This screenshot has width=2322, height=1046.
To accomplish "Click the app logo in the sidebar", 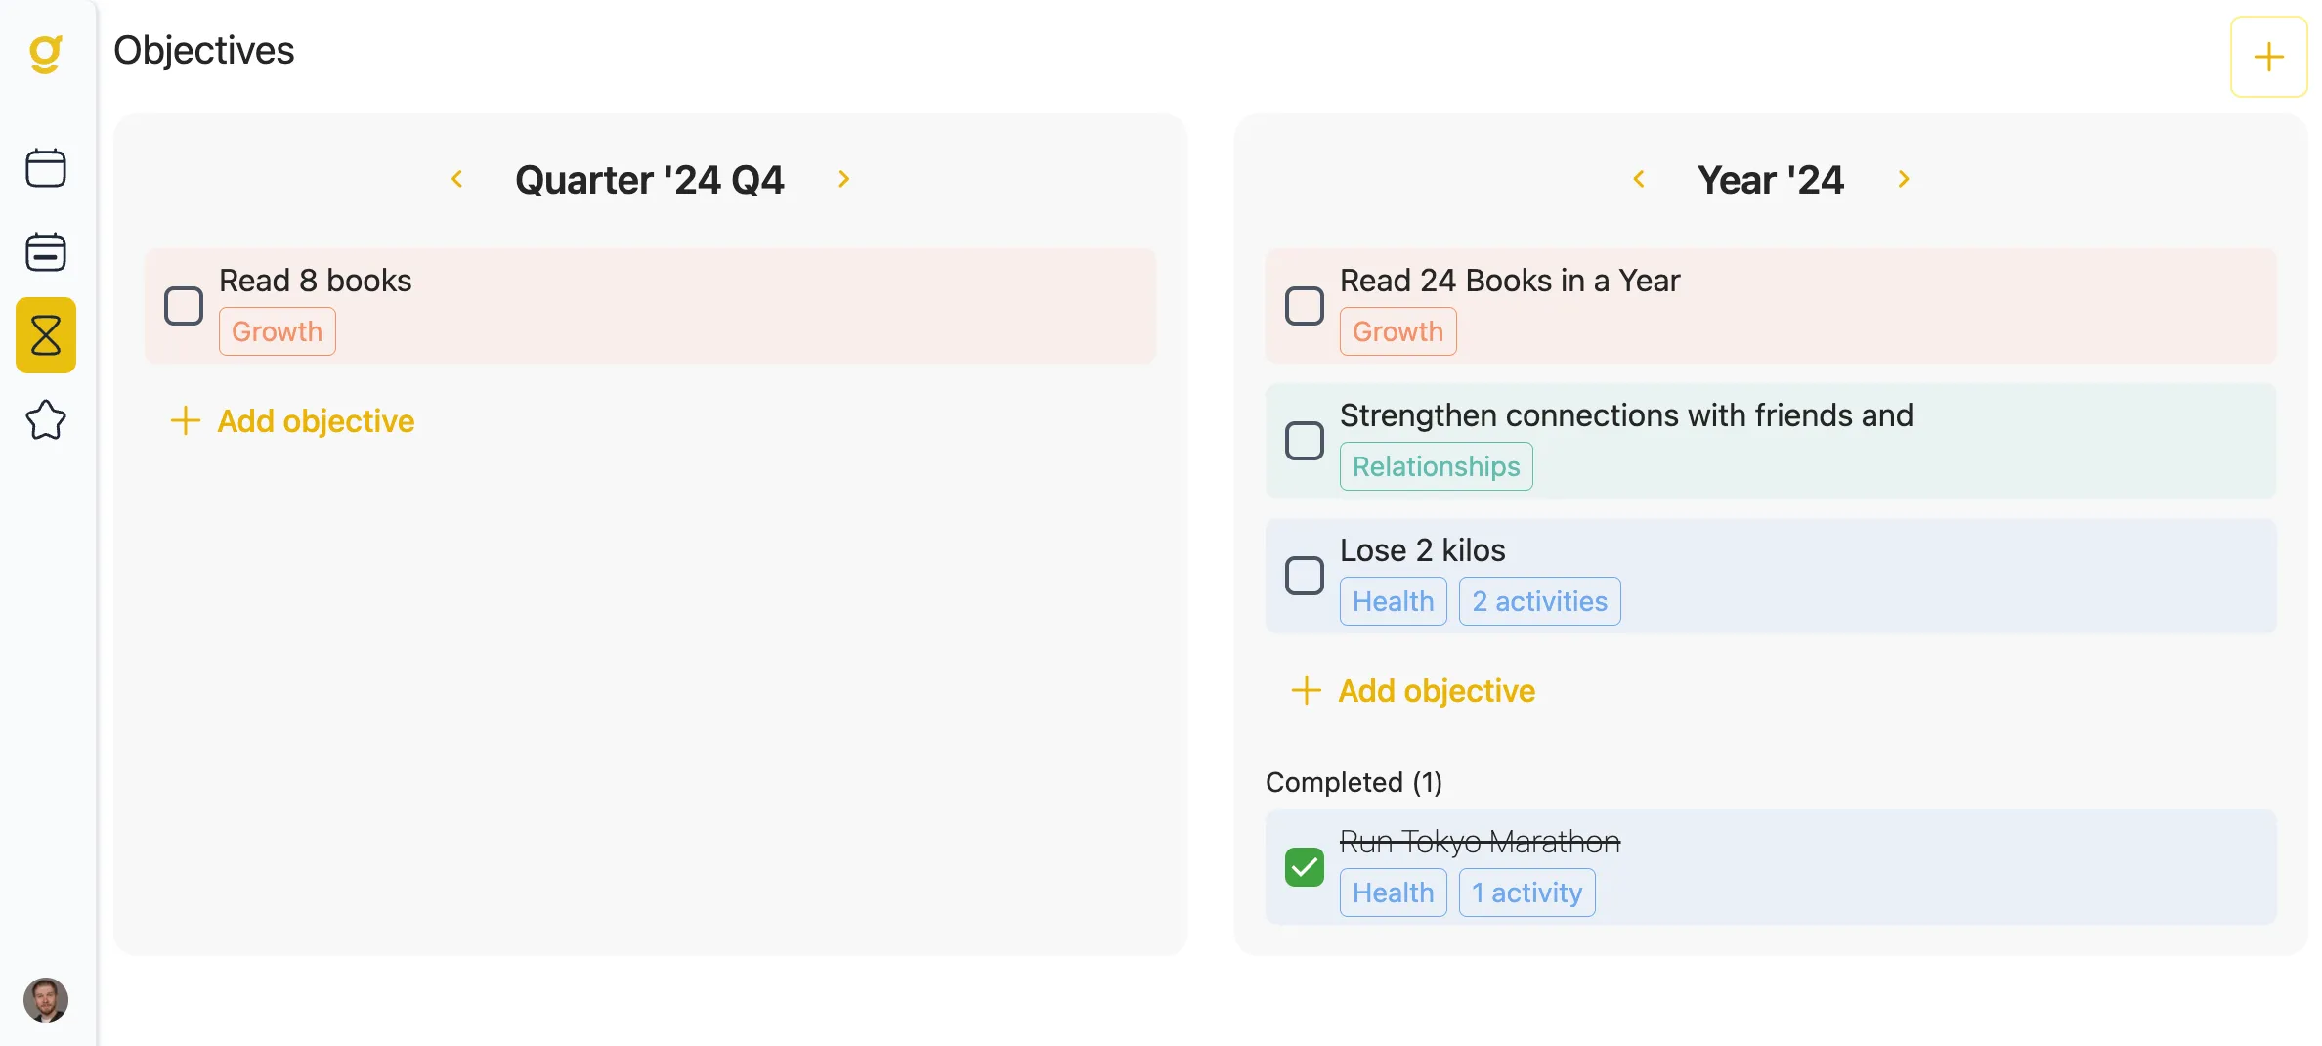I will [x=46, y=54].
